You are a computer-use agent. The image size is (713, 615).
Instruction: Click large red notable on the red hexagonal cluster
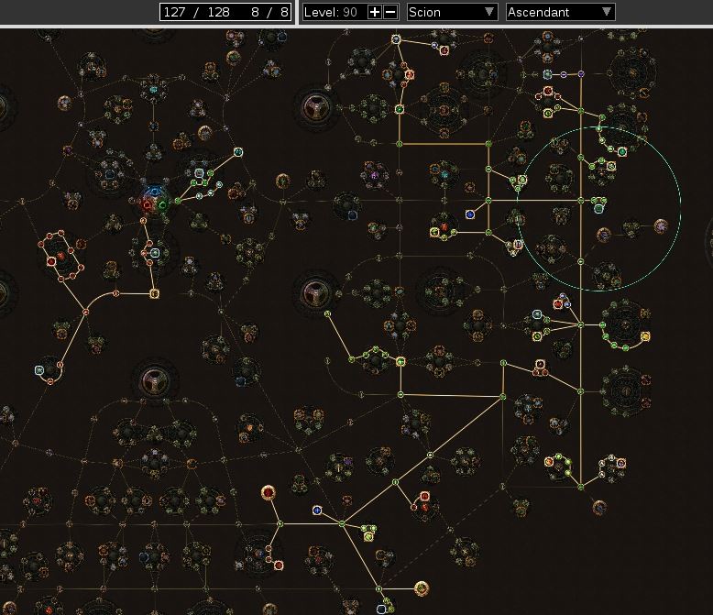pyautogui.click(x=51, y=261)
